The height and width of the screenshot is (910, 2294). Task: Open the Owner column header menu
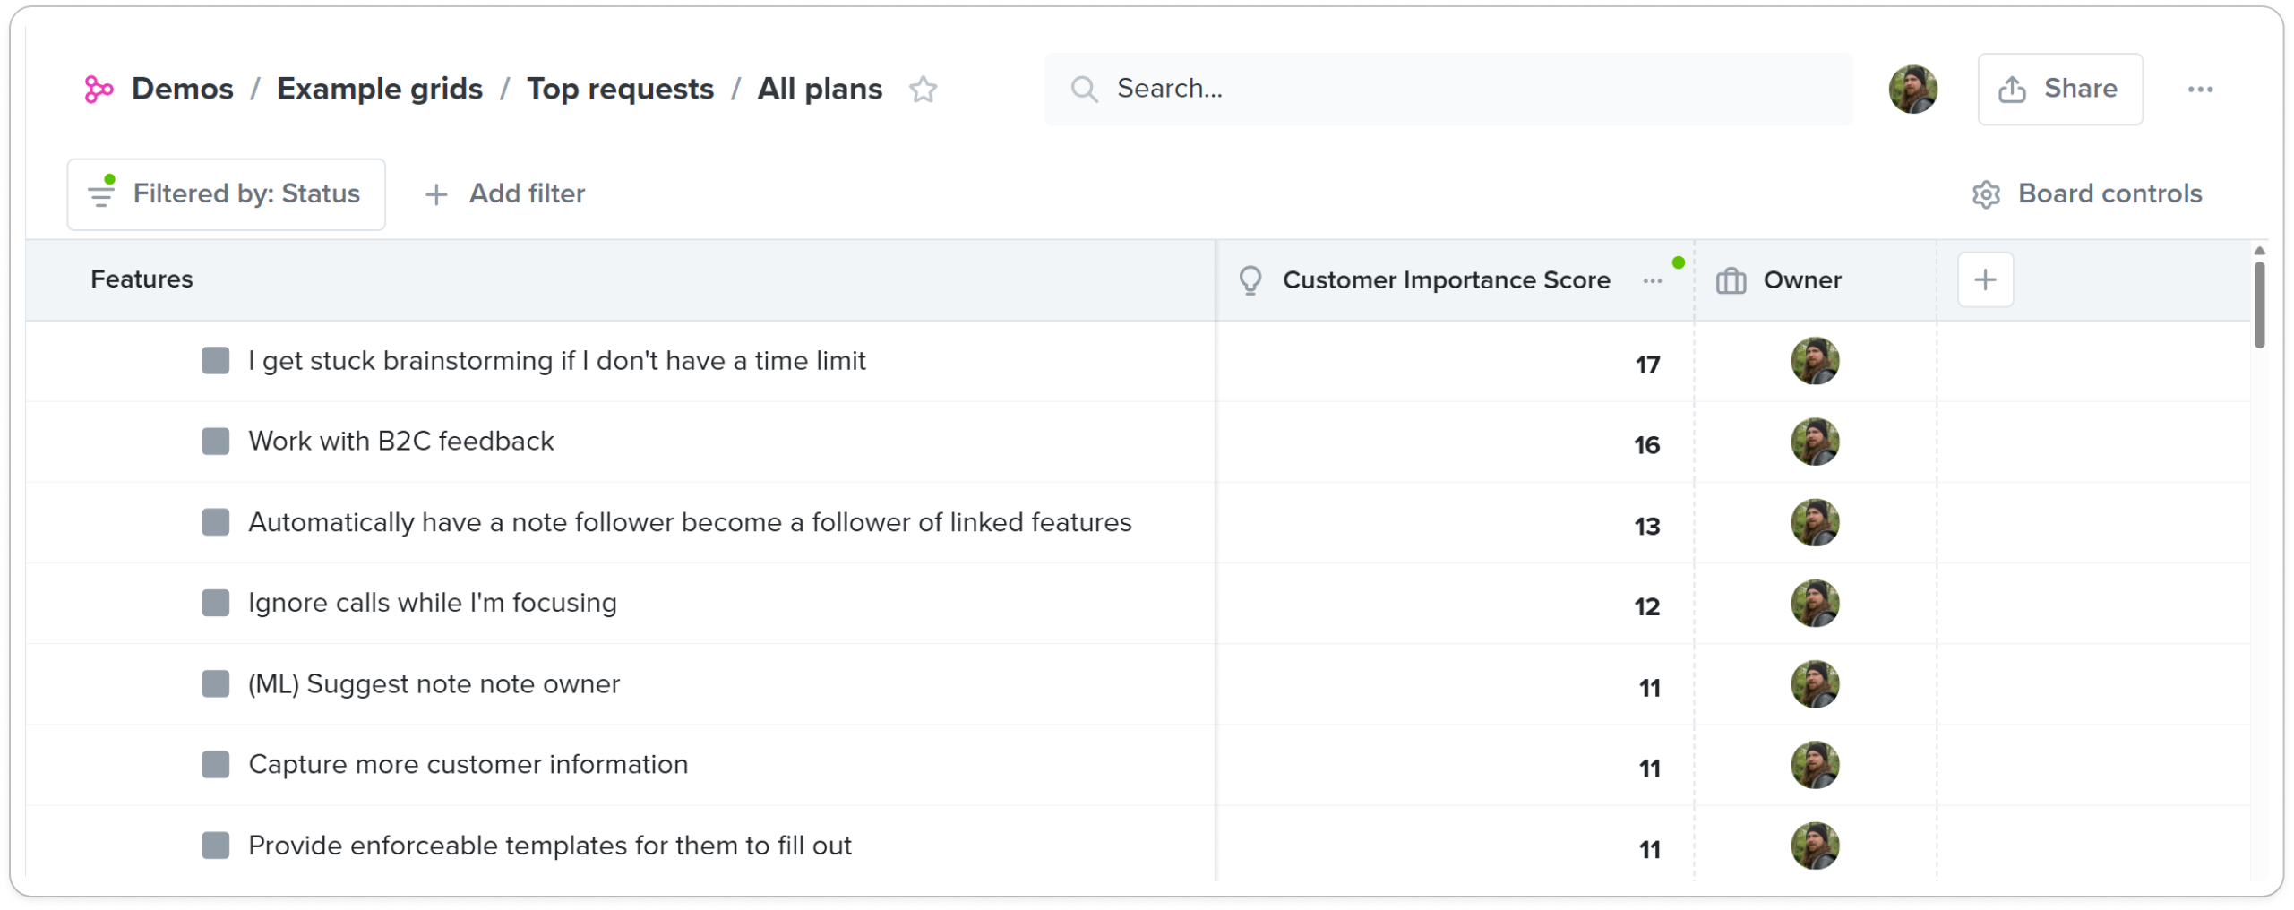tap(1801, 279)
